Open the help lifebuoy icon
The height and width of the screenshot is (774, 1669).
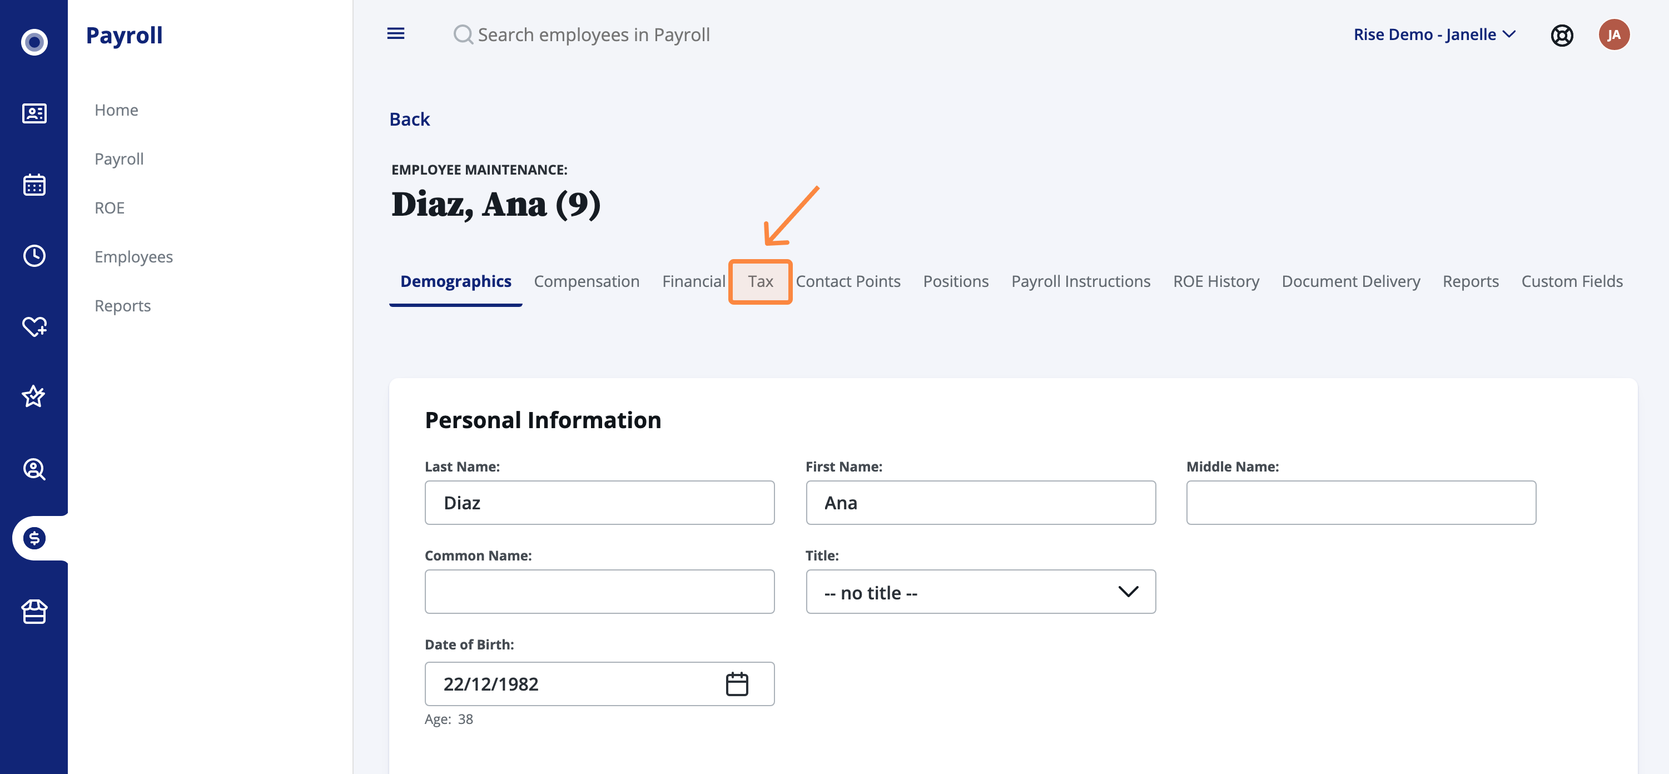tap(1562, 35)
